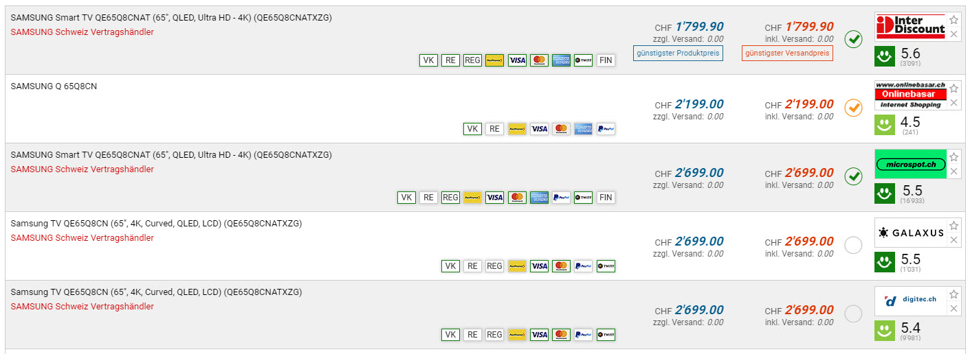Image resolution: width=970 pixels, height=354 pixels.
Task: Click the favorite star next to Interdiscount logo
Action: 954,20
